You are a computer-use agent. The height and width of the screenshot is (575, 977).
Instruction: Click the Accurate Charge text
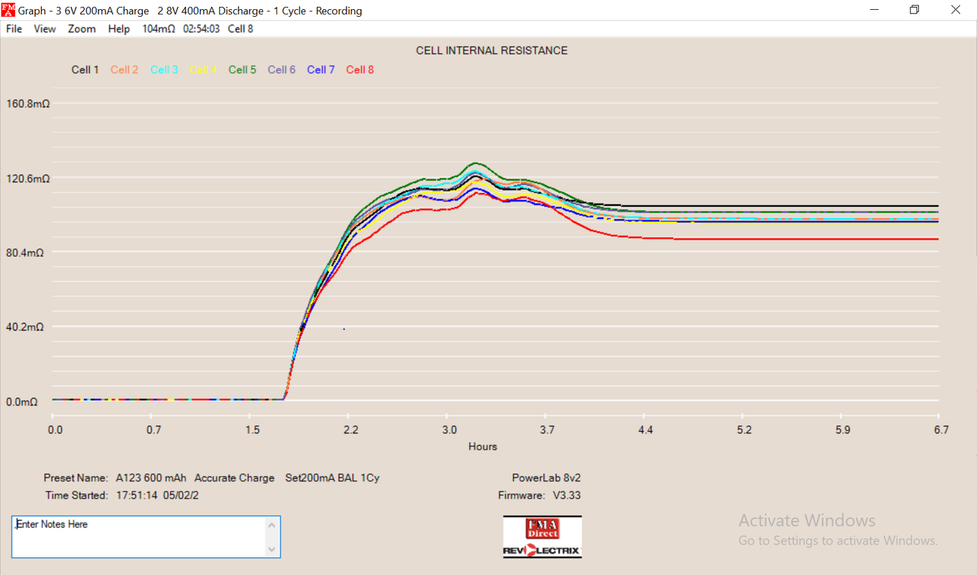click(x=234, y=478)
